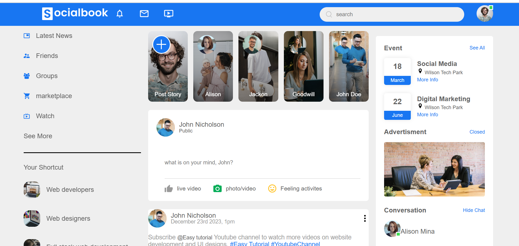519x246 pixels.
Task: Open the notifications bell icon
Action: [119, 13]
